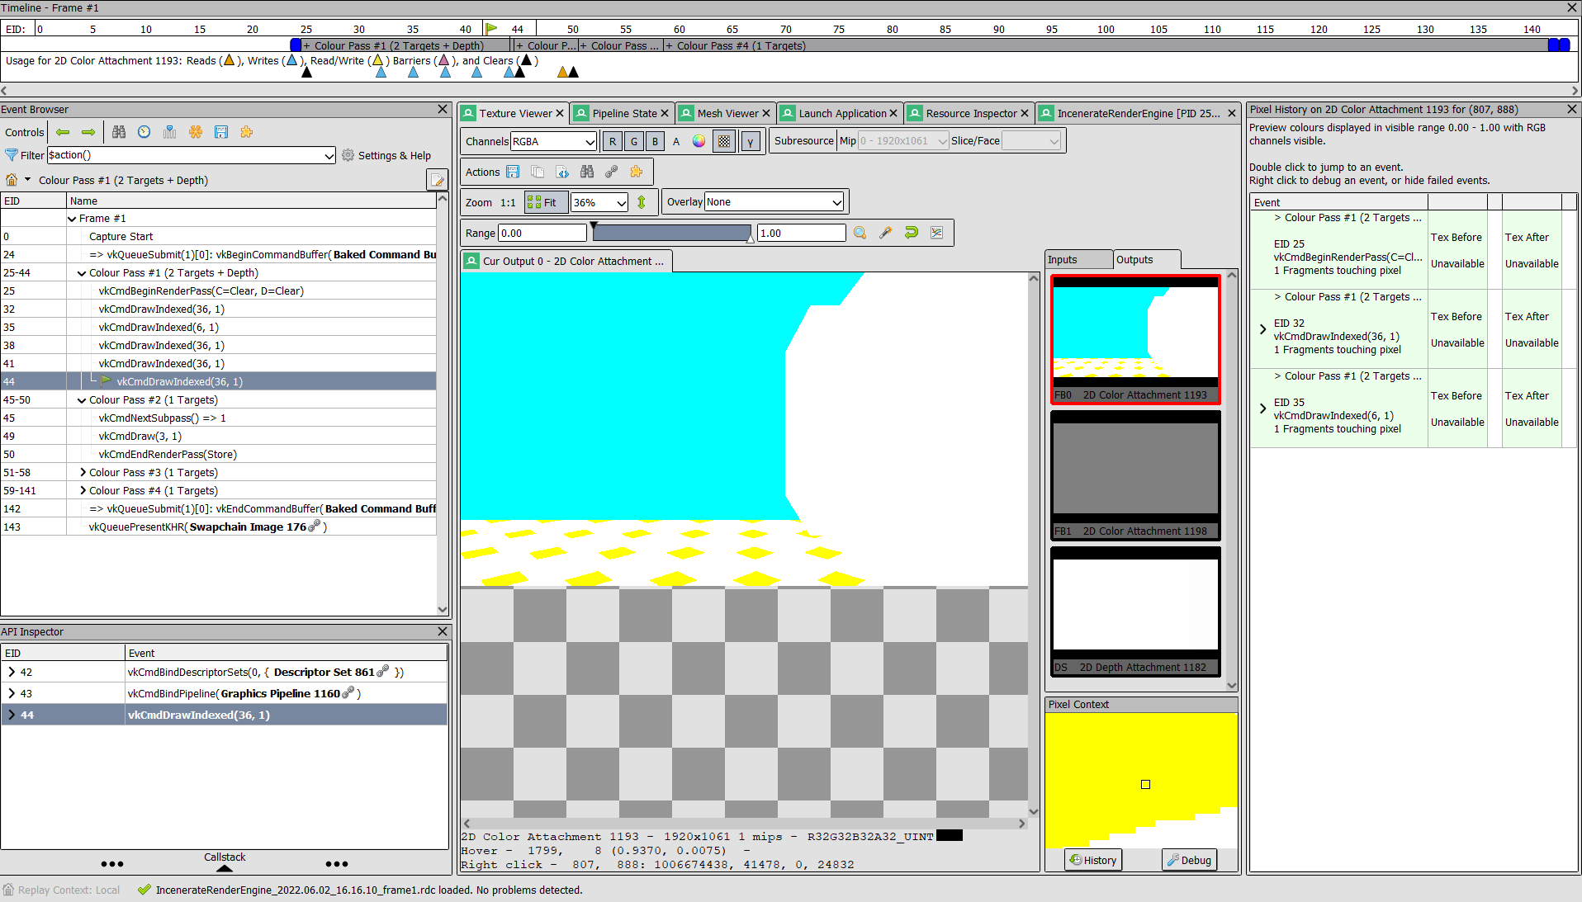Expand Colour Pass #3 in the Event Browser

(82, 472)
